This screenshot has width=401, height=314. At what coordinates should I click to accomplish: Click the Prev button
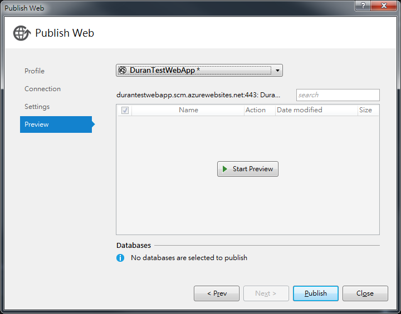(x=217, y=293)
